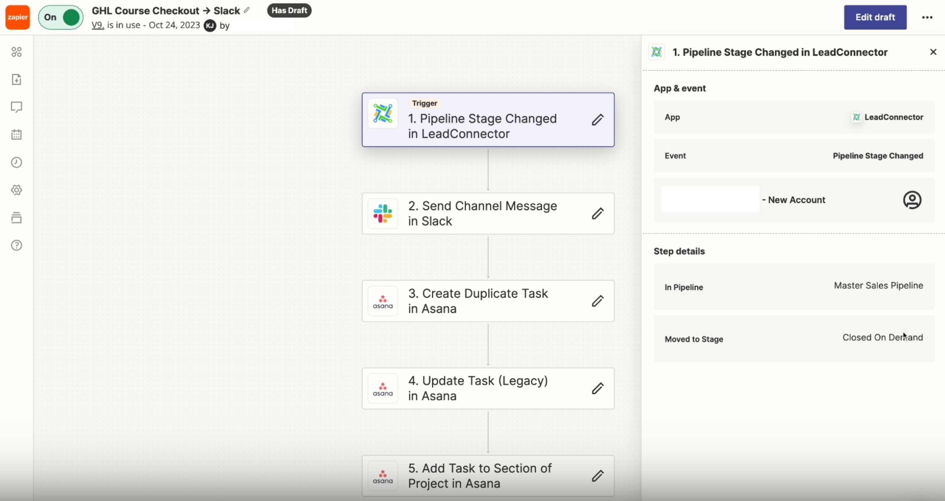This screenshot has height=501, width=945.
Task: Open the apps grid icon in sidebar
Action: coord(16,52)
